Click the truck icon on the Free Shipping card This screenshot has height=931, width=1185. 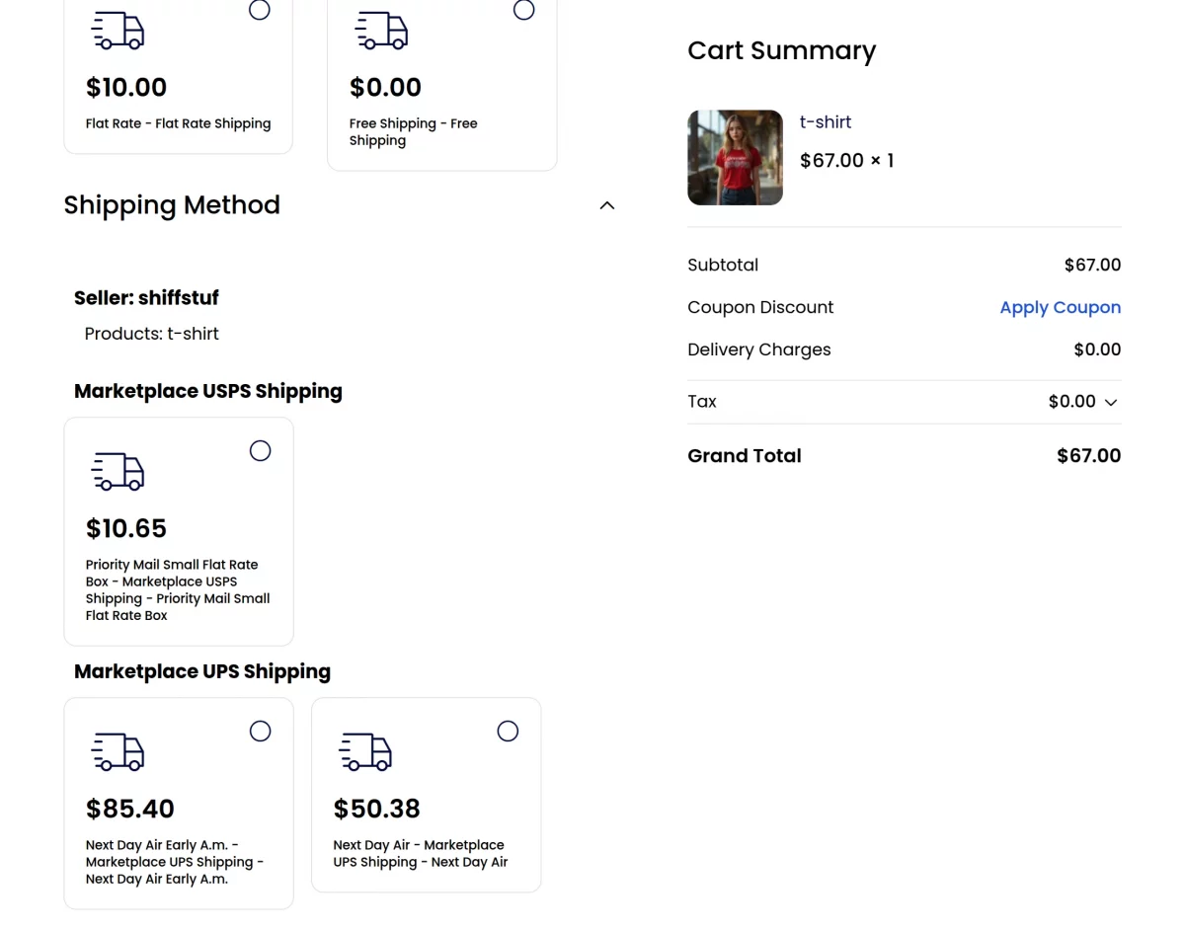coord(381,30)
